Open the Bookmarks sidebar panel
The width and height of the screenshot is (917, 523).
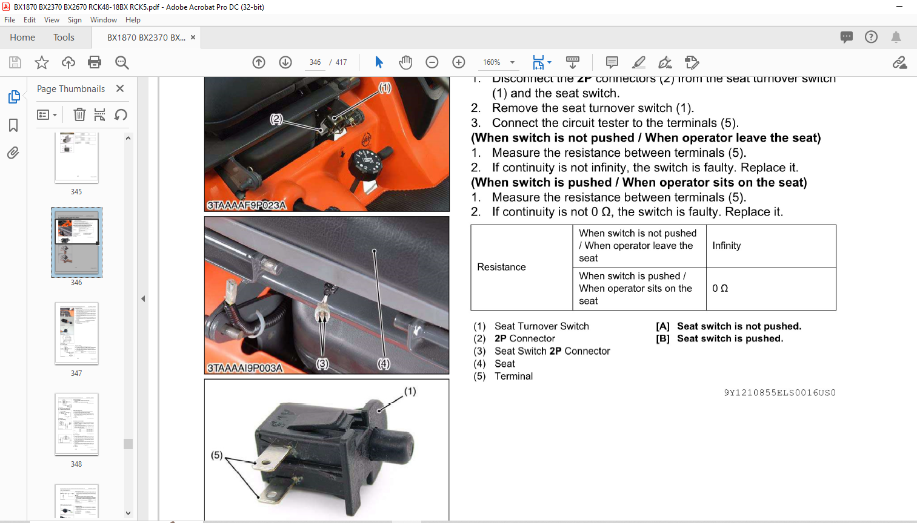[13, 125]
